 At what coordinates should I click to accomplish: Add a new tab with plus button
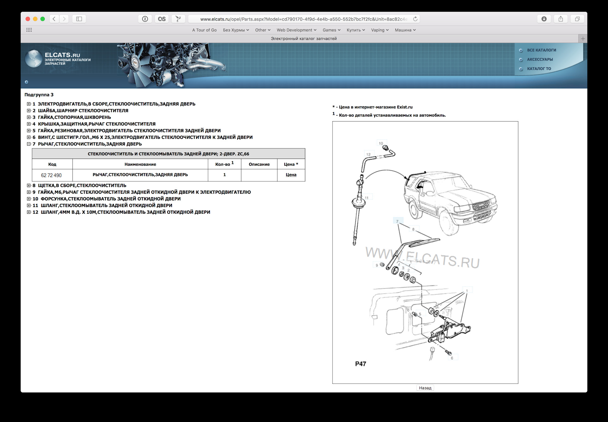(x=583, y=39)
